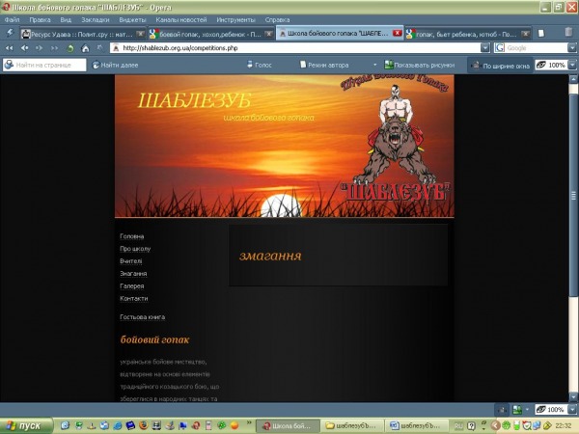Close the active Школа бойового гопака tab
The height and width of the screenshot is (434, 579).
[398, 33]
